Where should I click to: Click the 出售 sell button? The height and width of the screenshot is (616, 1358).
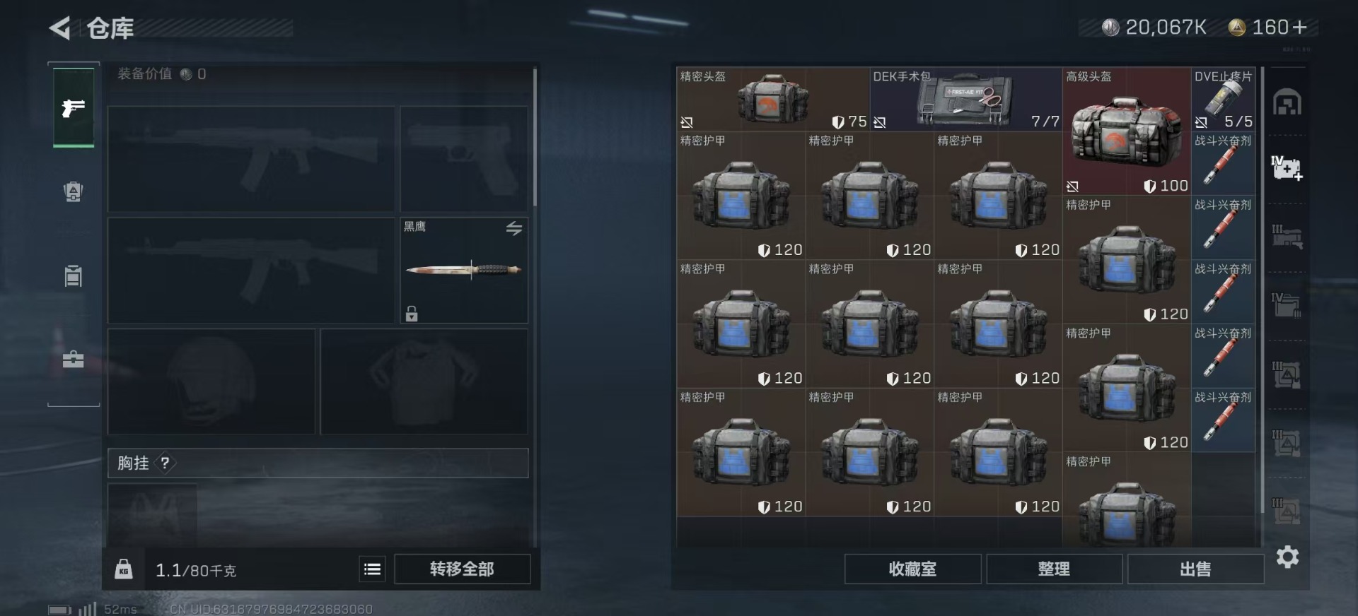click(x=1195, y=569)
